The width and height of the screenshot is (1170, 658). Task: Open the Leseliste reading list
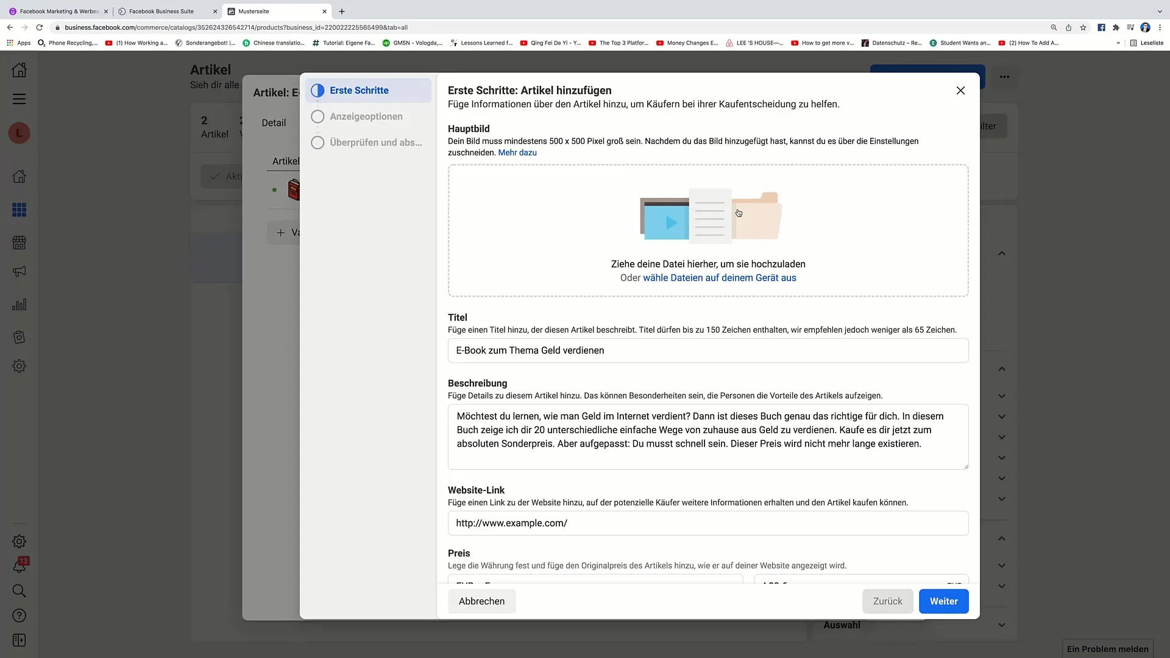(1147, 43)
